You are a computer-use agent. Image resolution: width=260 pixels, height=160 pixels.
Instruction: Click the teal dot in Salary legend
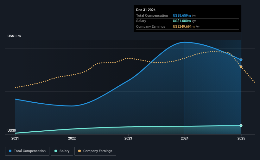pos(56,151)
